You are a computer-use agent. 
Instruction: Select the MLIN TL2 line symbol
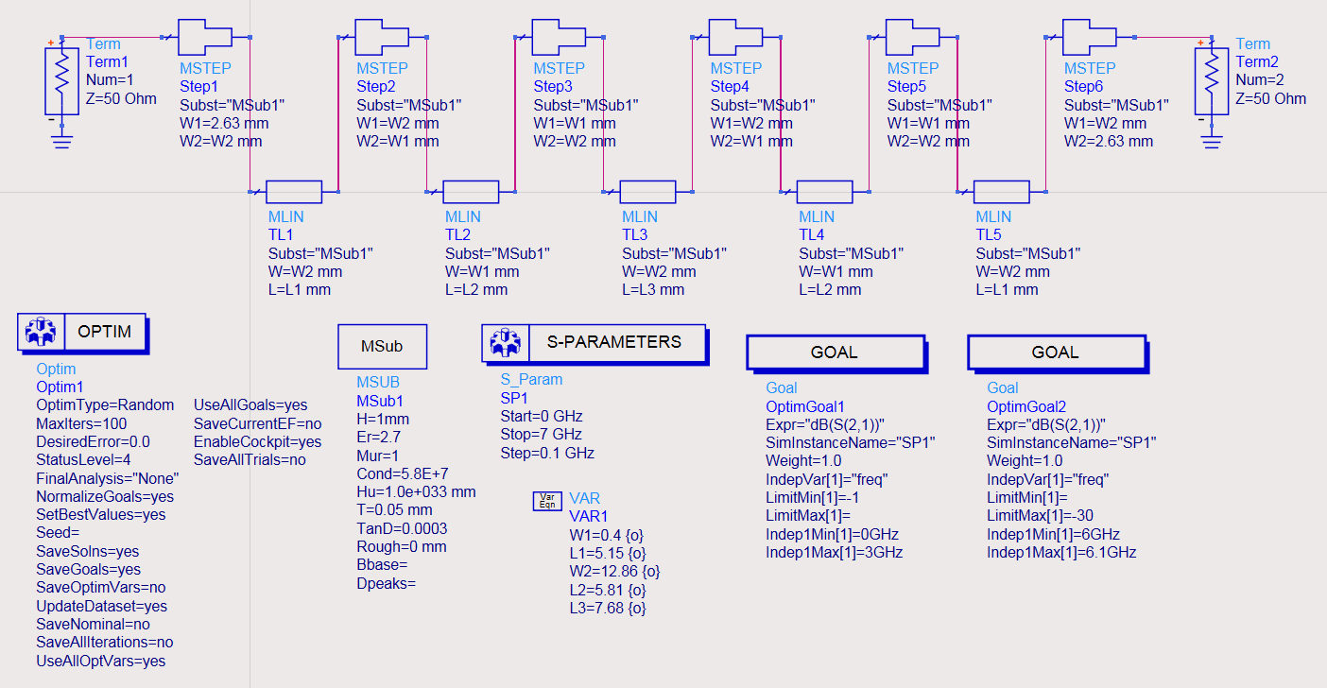click(x=471, y=192)
